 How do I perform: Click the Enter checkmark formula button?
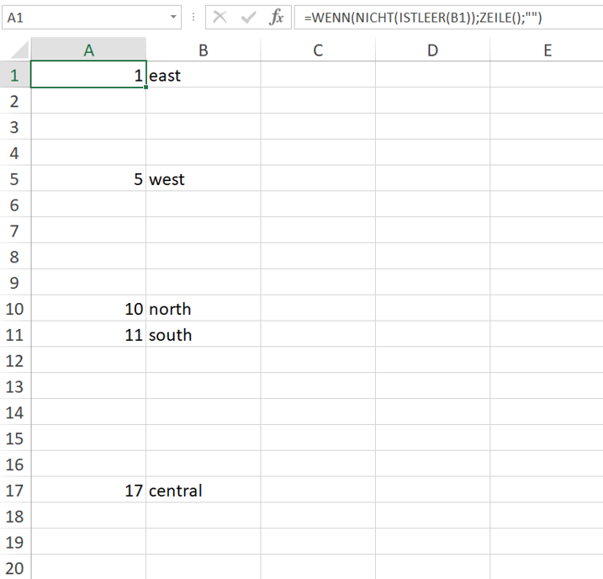click(248, 18)
